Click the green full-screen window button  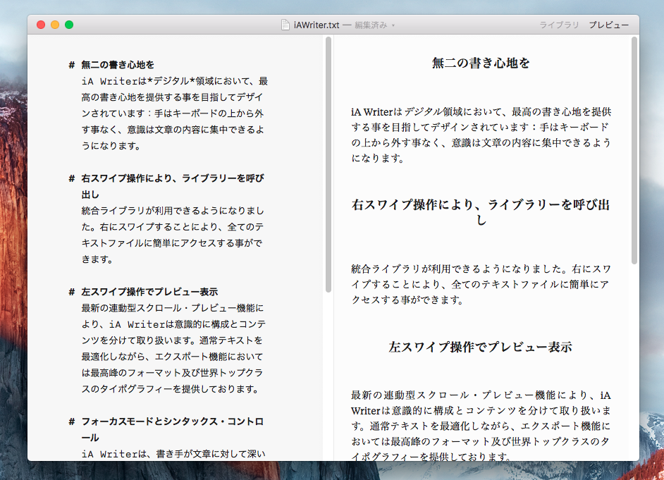tap(69, 25)
